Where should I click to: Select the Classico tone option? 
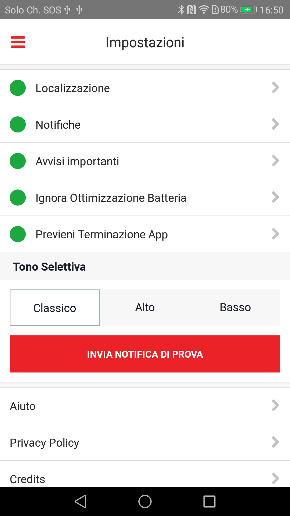coord(55,308)
